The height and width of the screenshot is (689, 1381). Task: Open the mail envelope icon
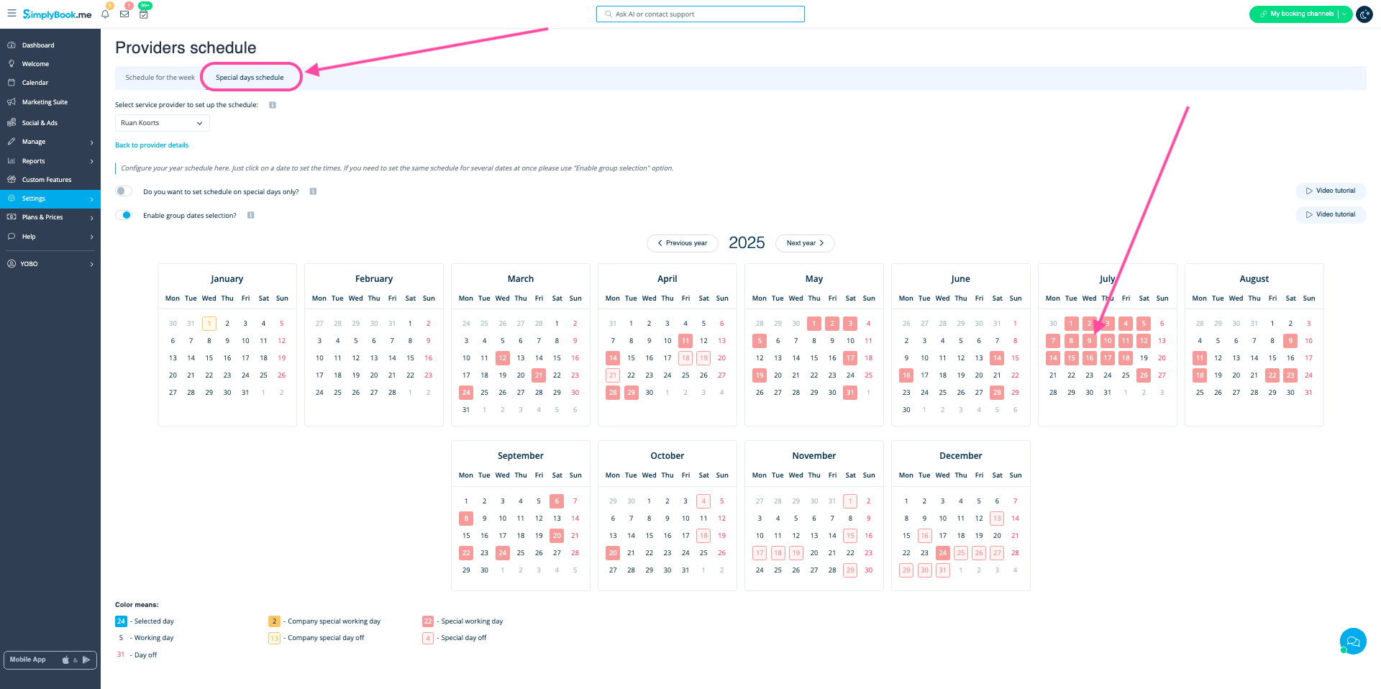point(124,14)
